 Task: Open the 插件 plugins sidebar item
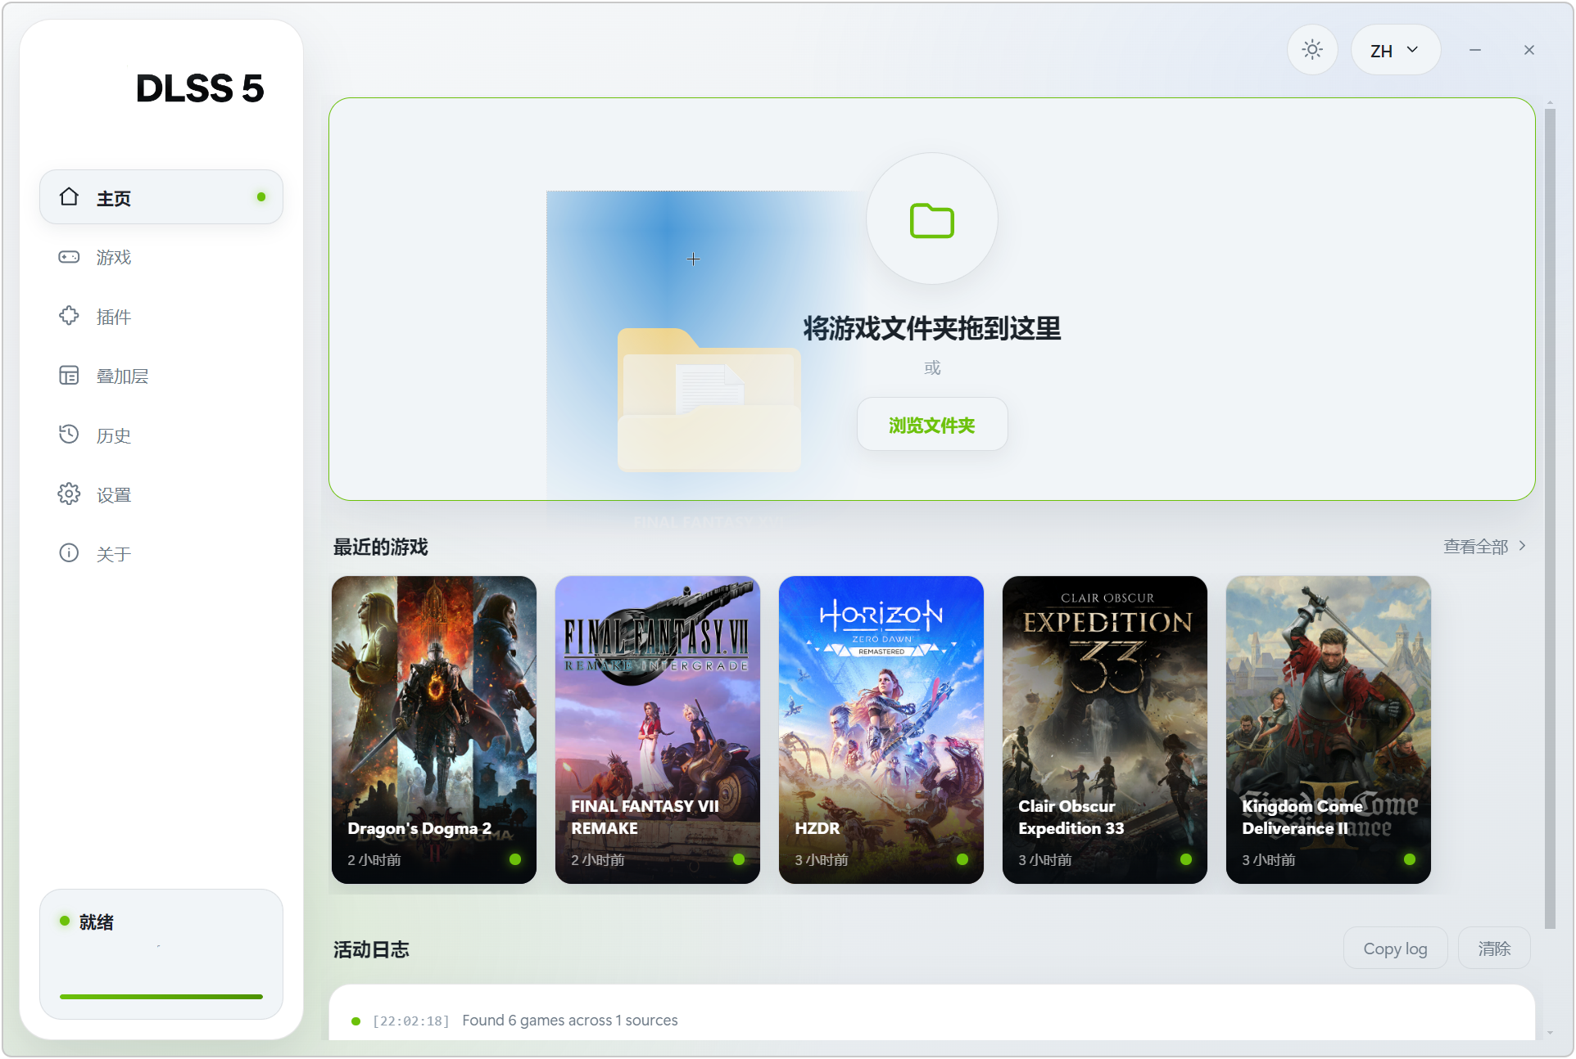tap(161, 317)
